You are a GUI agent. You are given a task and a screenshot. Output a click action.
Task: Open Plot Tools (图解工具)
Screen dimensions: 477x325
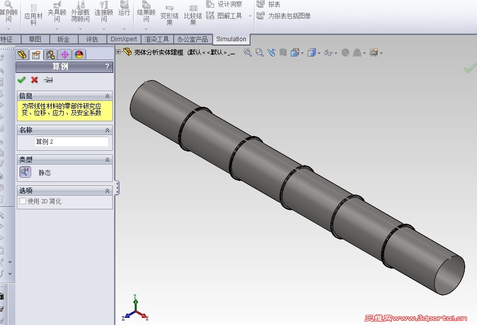[x=224, y=15]
